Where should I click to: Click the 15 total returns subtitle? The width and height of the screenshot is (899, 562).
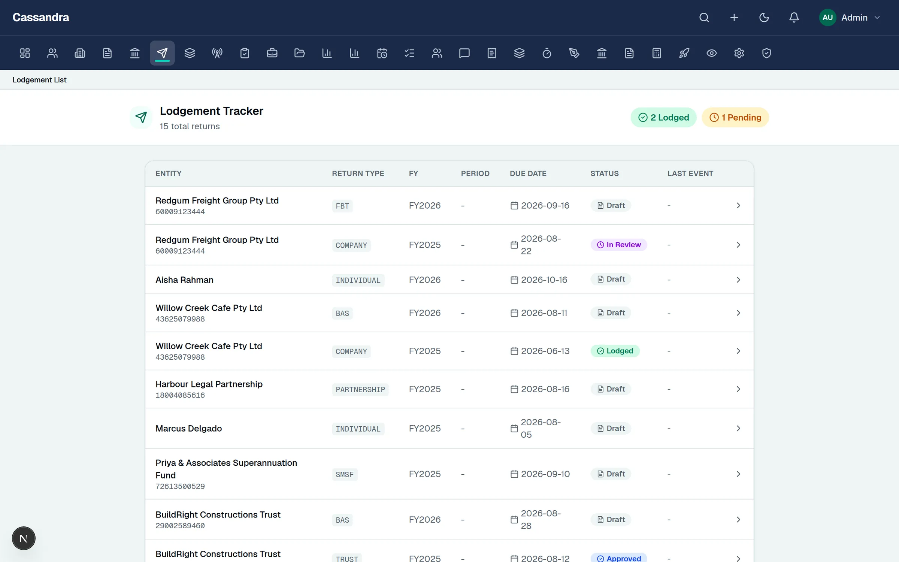190,126
